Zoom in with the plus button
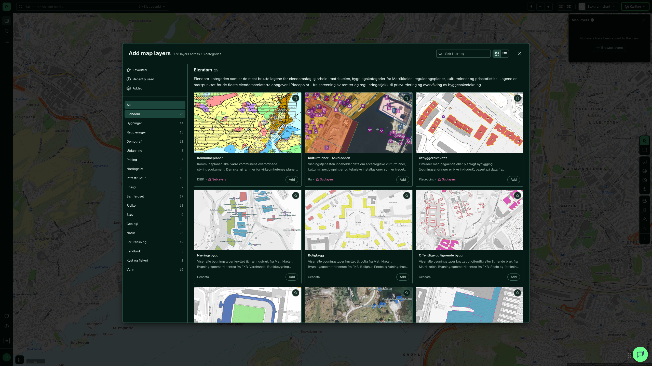The width and height of the screenshot is (652, 366). click(x=548, y=7)
